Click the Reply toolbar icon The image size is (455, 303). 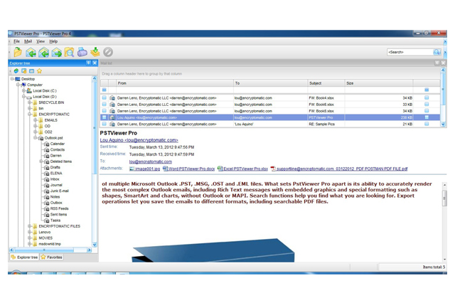[x=31, y=52]
